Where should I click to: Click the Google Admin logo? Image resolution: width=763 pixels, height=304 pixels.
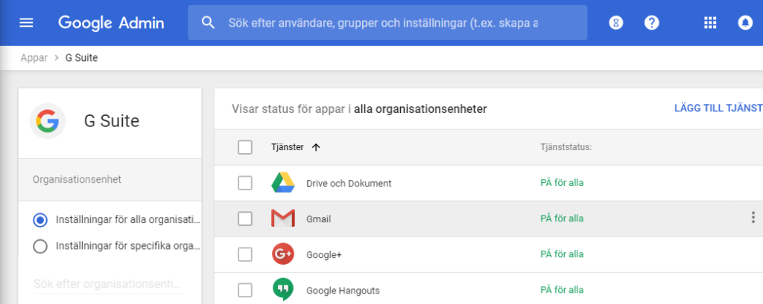[x=111, y=22]
